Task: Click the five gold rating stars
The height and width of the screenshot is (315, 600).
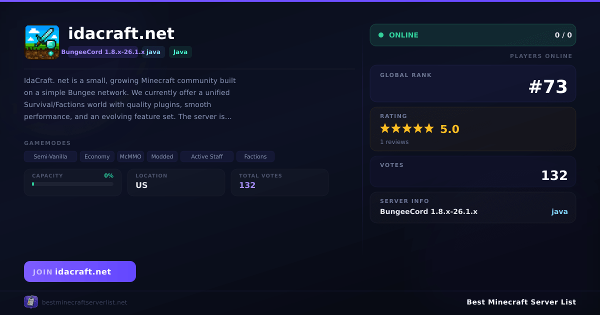Action: (x=407, y=128)
